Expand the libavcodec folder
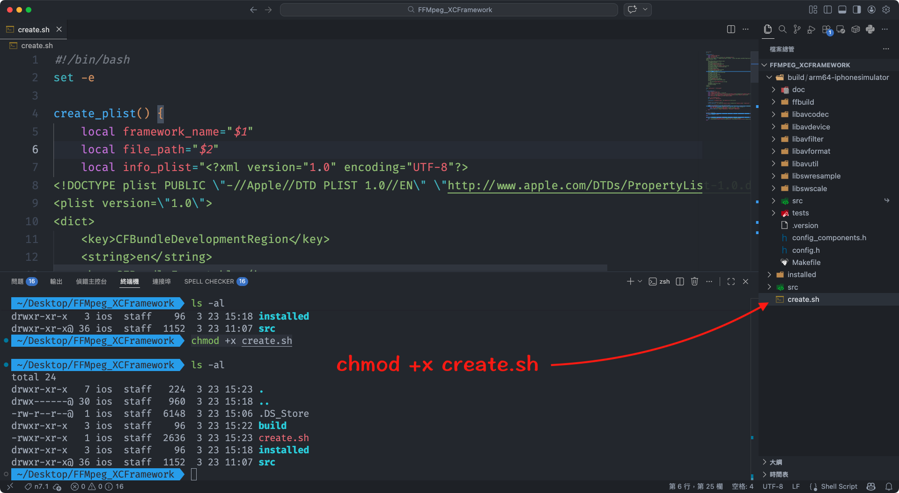The width and height of the screenshot is (899, 493). point(810,114)
